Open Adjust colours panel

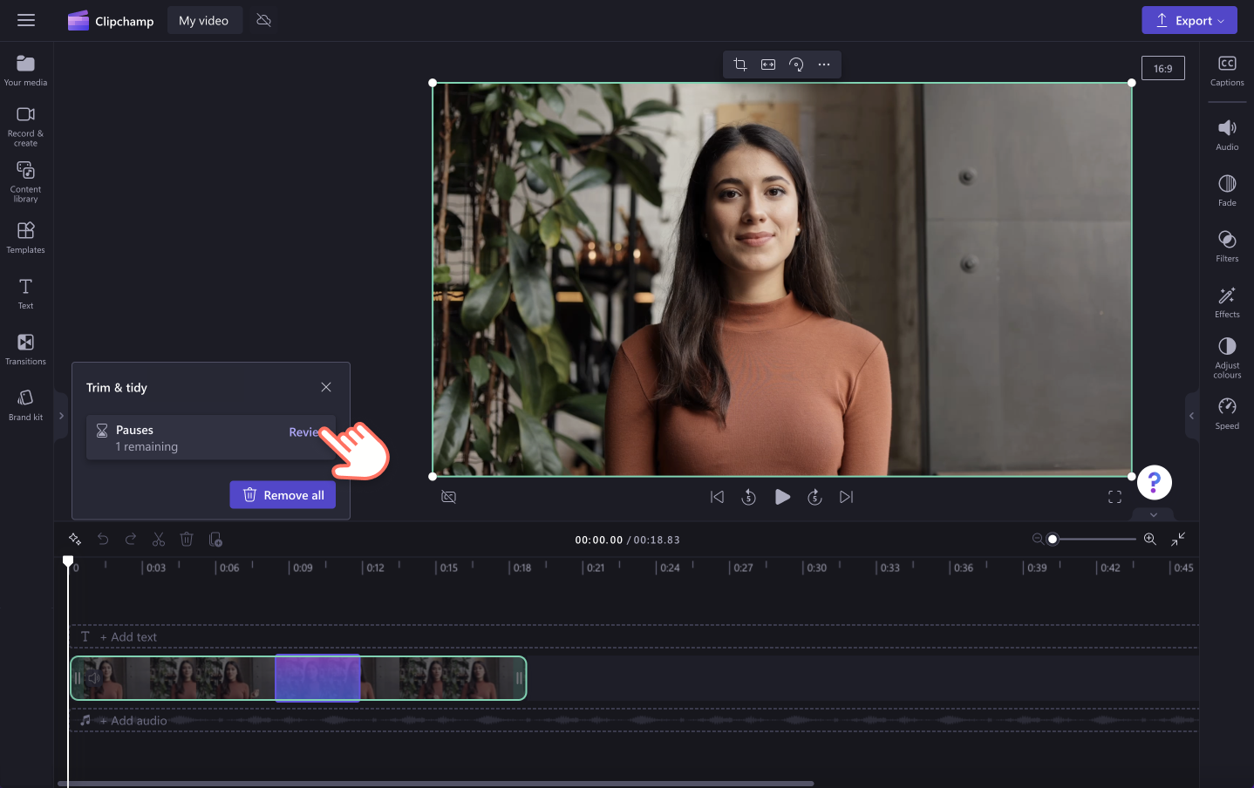tap(1227, 358)
